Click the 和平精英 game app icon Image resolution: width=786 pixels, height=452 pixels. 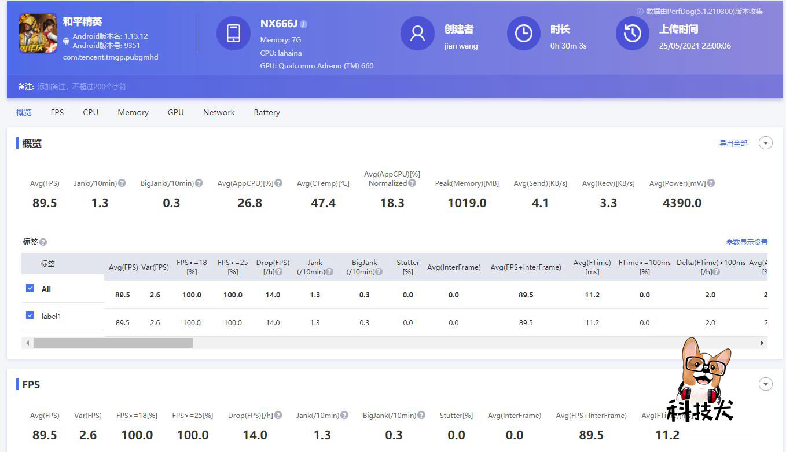[x=38, y=34]
